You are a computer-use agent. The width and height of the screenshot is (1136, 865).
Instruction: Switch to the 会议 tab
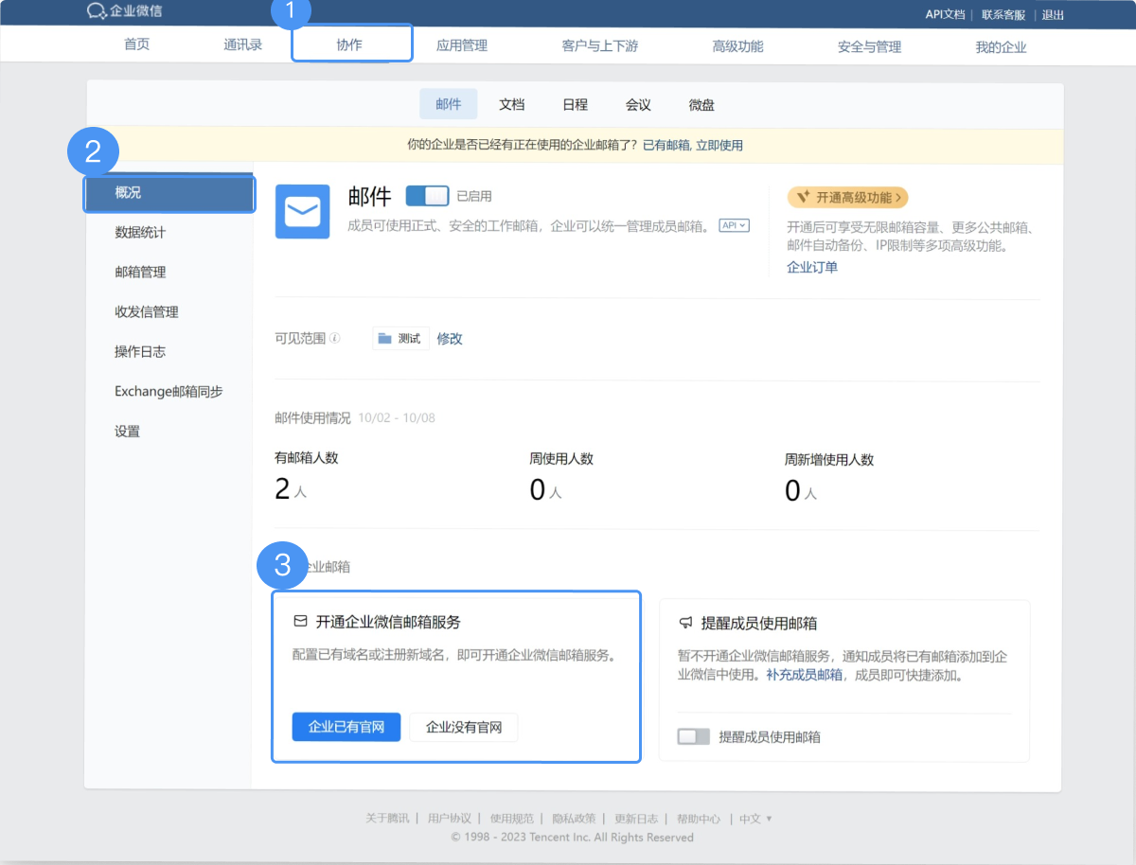pos(638,104)
